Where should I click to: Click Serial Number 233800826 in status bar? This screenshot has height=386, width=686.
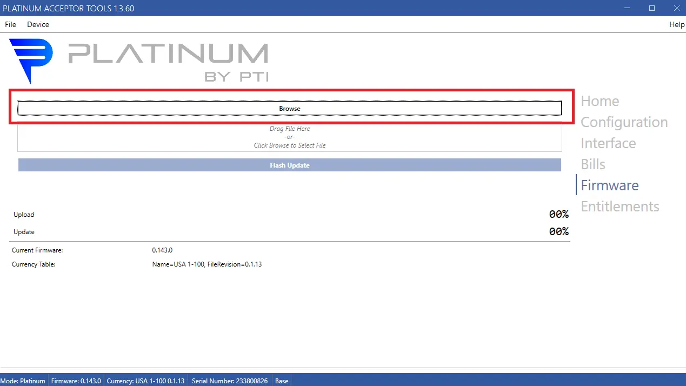(x=230, y=381)
